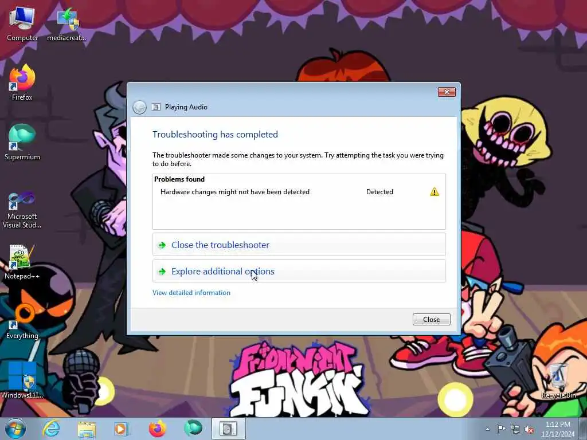Launch Internet Explorer from the taskbar
The height and width of the screenshot is (440, 587).
[x=51, y=429]
